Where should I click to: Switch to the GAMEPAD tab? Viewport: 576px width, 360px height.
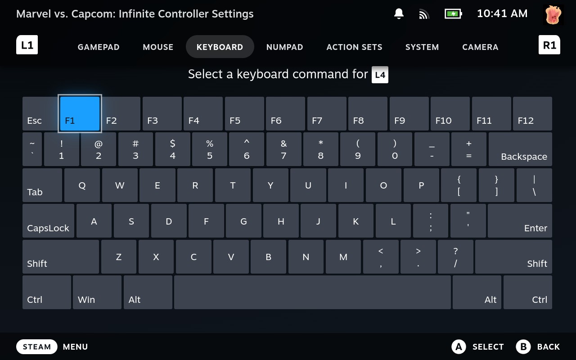click(x=99, y=47)
